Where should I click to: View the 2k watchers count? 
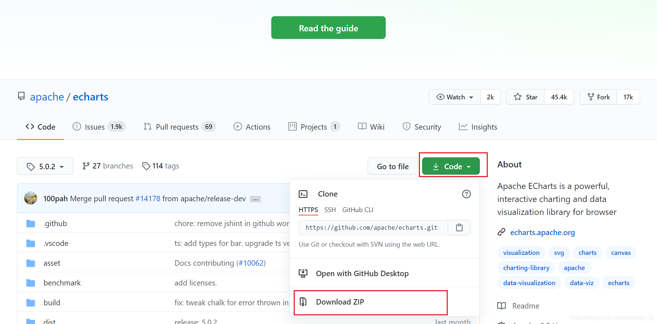click(490, 97)
